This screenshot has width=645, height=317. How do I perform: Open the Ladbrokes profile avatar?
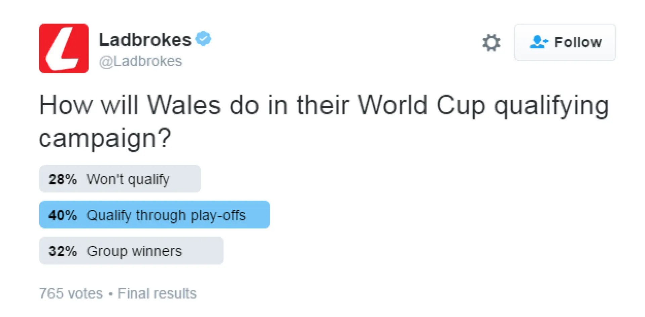[64, 48]
